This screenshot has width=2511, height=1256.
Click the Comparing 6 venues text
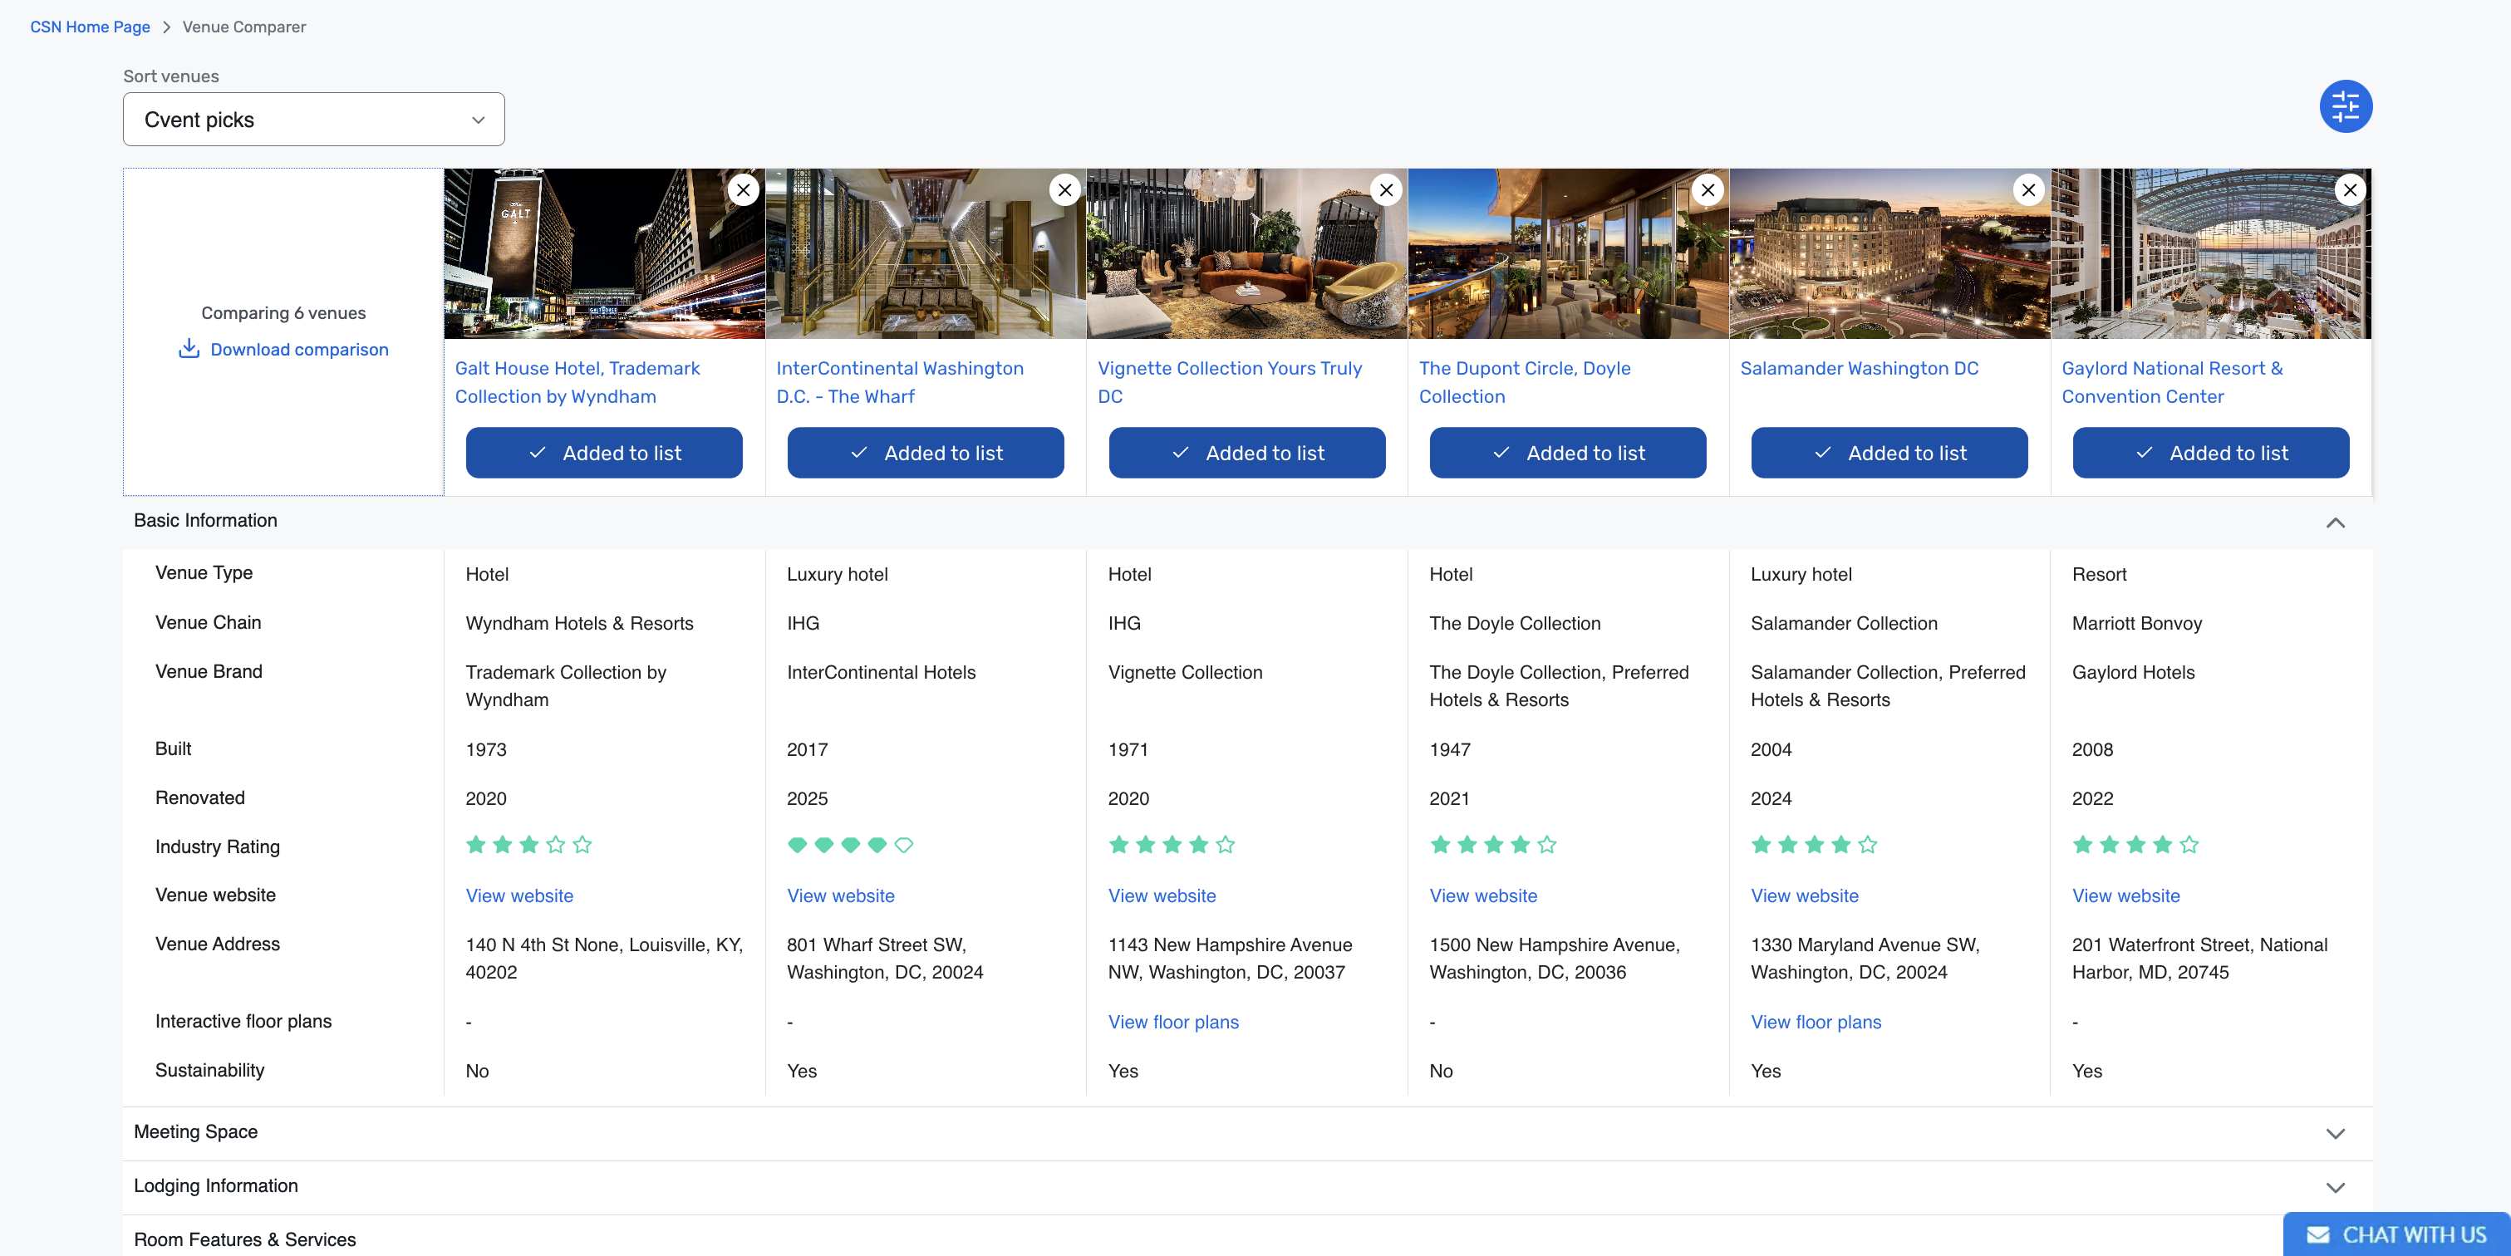(283, 313)
